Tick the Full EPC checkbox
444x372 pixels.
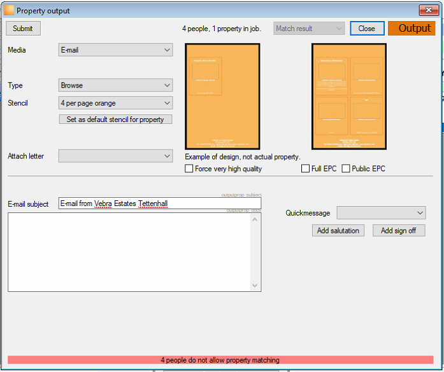pyautogui.click(x=305, y=169)
